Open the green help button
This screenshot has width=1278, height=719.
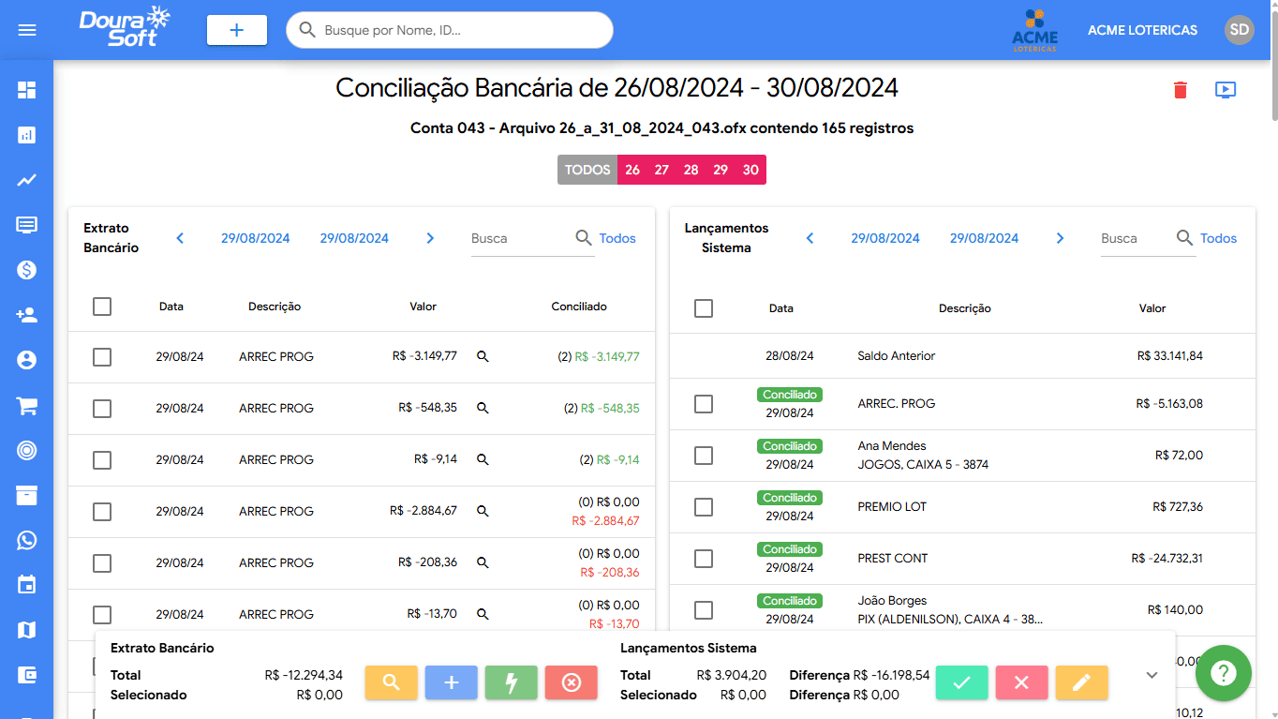(x=1223, y=673)
